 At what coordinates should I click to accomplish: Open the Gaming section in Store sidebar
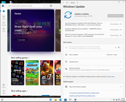coord(4,24)
